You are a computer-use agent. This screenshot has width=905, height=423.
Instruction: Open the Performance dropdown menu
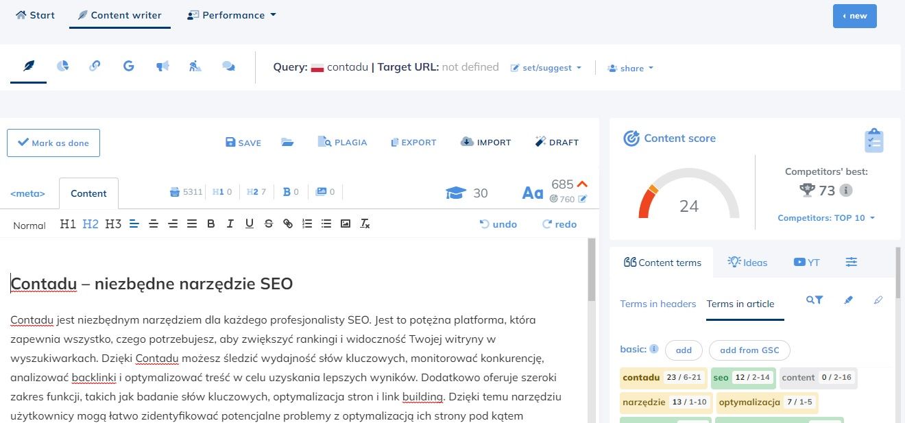(232, 15)
